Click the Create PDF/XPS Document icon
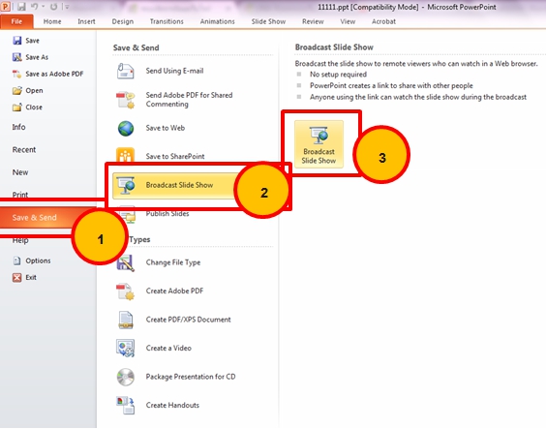The height and width of the screenshot is (429, 546). click(x=126, y=320)
